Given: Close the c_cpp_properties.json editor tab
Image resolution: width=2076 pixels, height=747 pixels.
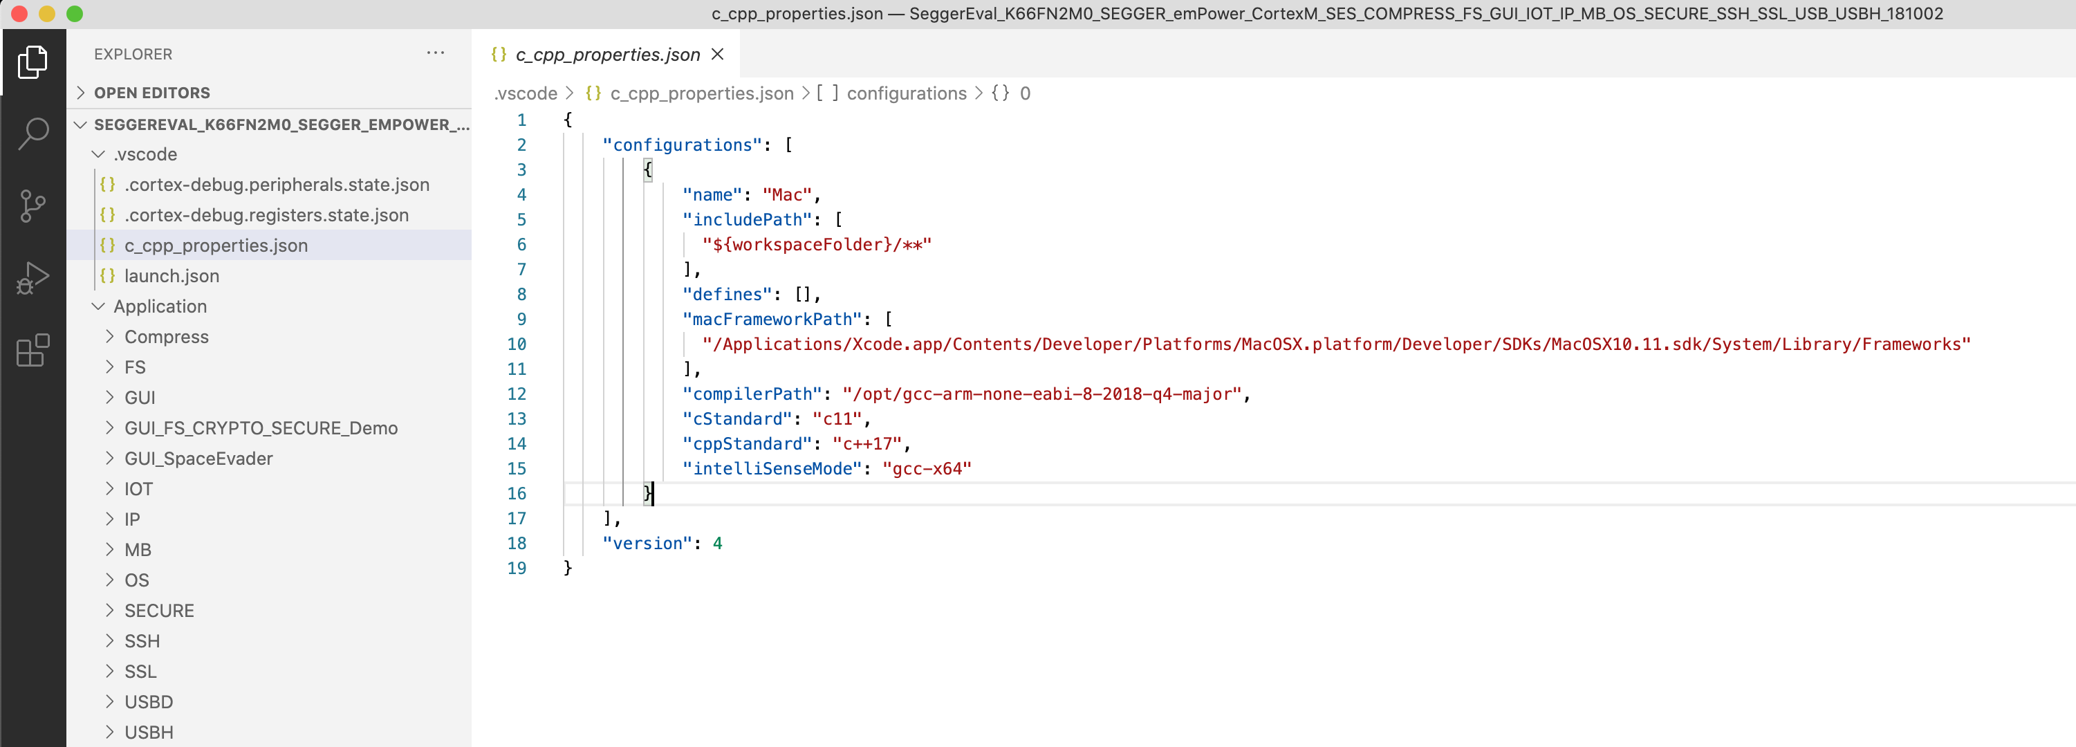Looking at the screenshot, I should tap(718, 54).
